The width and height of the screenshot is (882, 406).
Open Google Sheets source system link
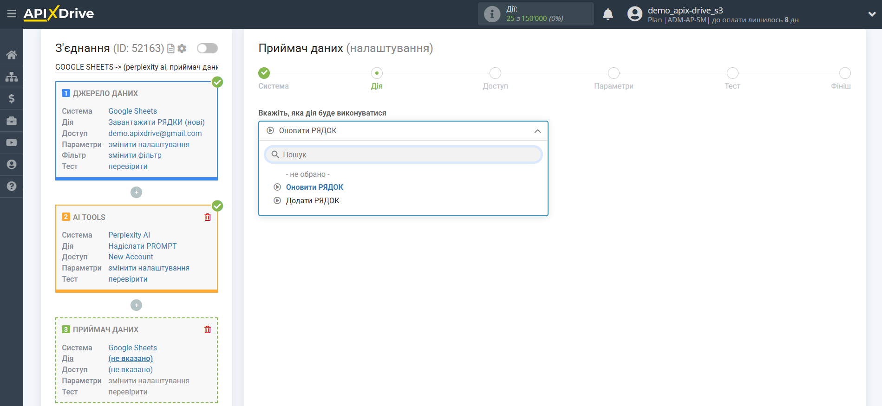(133, 111)
